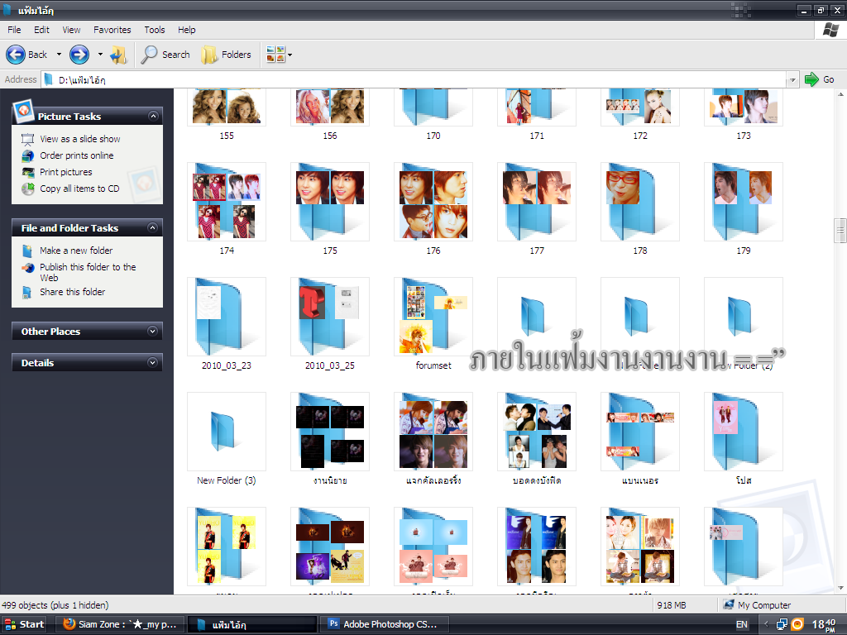Click Order prints online link
This screenshot has width=847, height=635.
(x=77, y=155)
